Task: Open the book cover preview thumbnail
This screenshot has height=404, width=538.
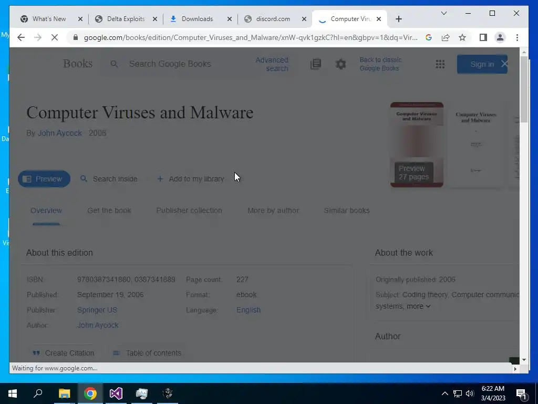Action: 417,145
